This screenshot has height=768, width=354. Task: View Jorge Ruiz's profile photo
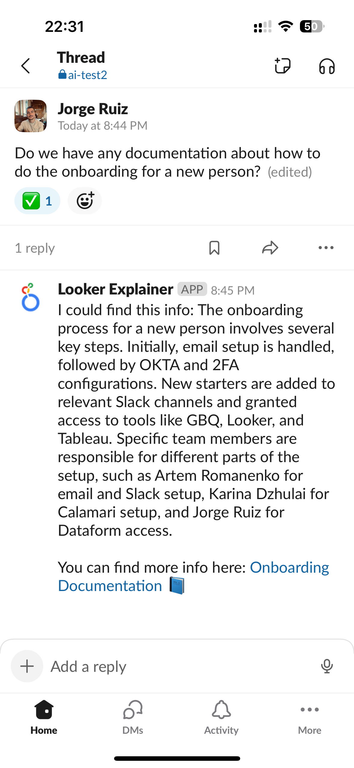click(31, 116)
